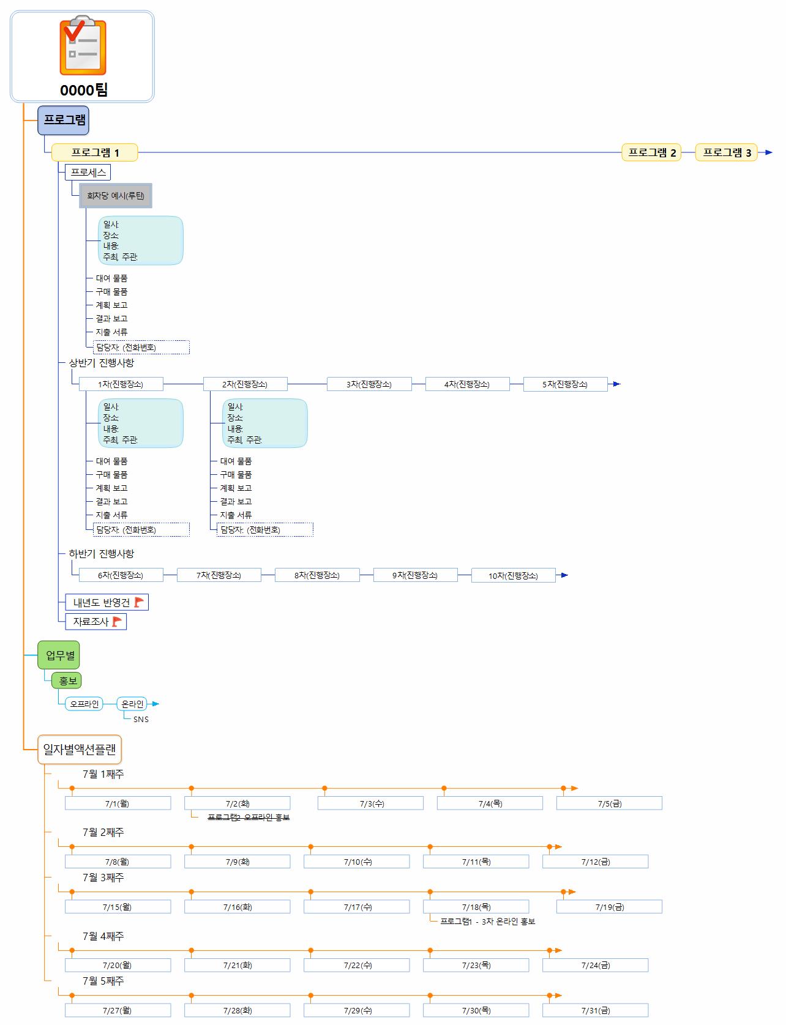The width and height of the screenshot is (786, 1025).
Task: Click the cyan arrow next to 온라인
Action: 155,704
